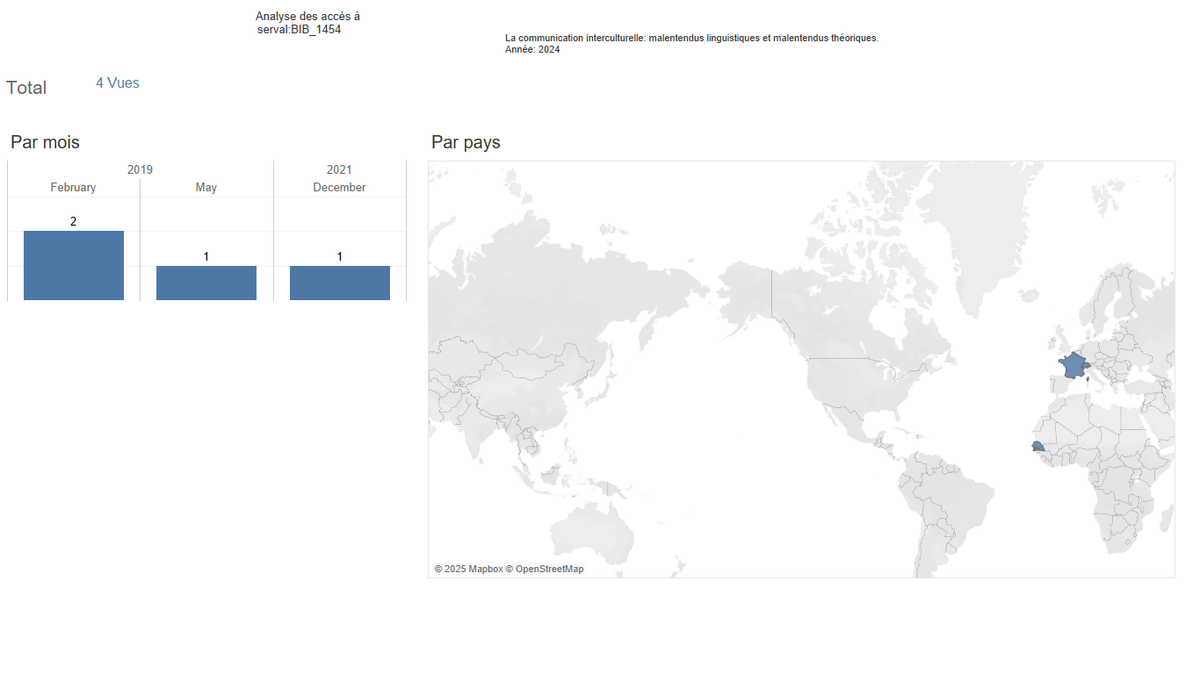The height and width of the screenshot is (674, 1200).
Task: Click the '2021' year header
Action: (339, 169)
